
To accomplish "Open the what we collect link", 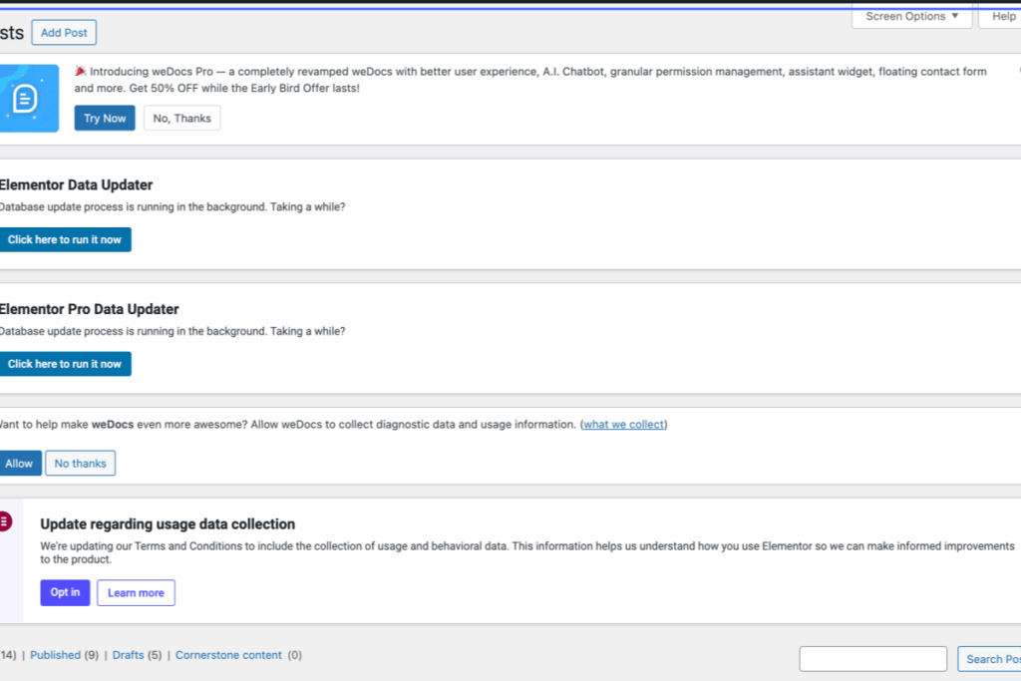I will point(624,425).
